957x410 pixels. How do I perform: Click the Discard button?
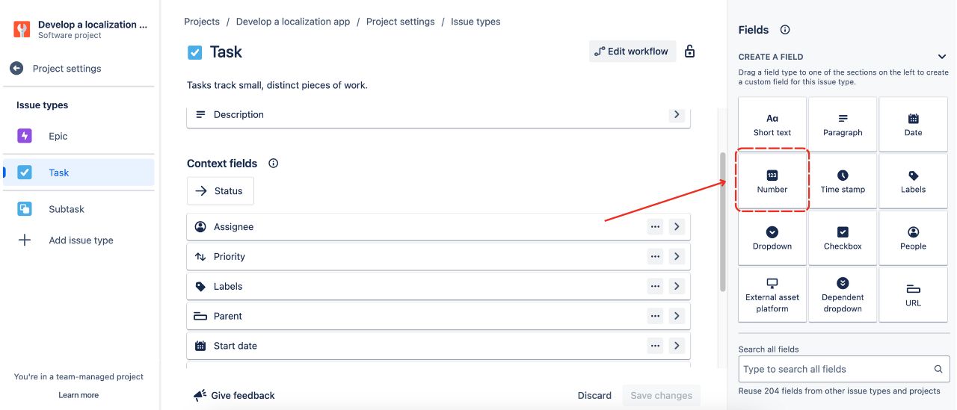pyautogui.click(x=594, y=395)
